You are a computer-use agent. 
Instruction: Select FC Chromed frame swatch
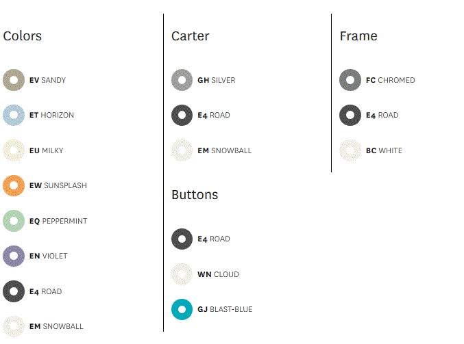point(350,80)
